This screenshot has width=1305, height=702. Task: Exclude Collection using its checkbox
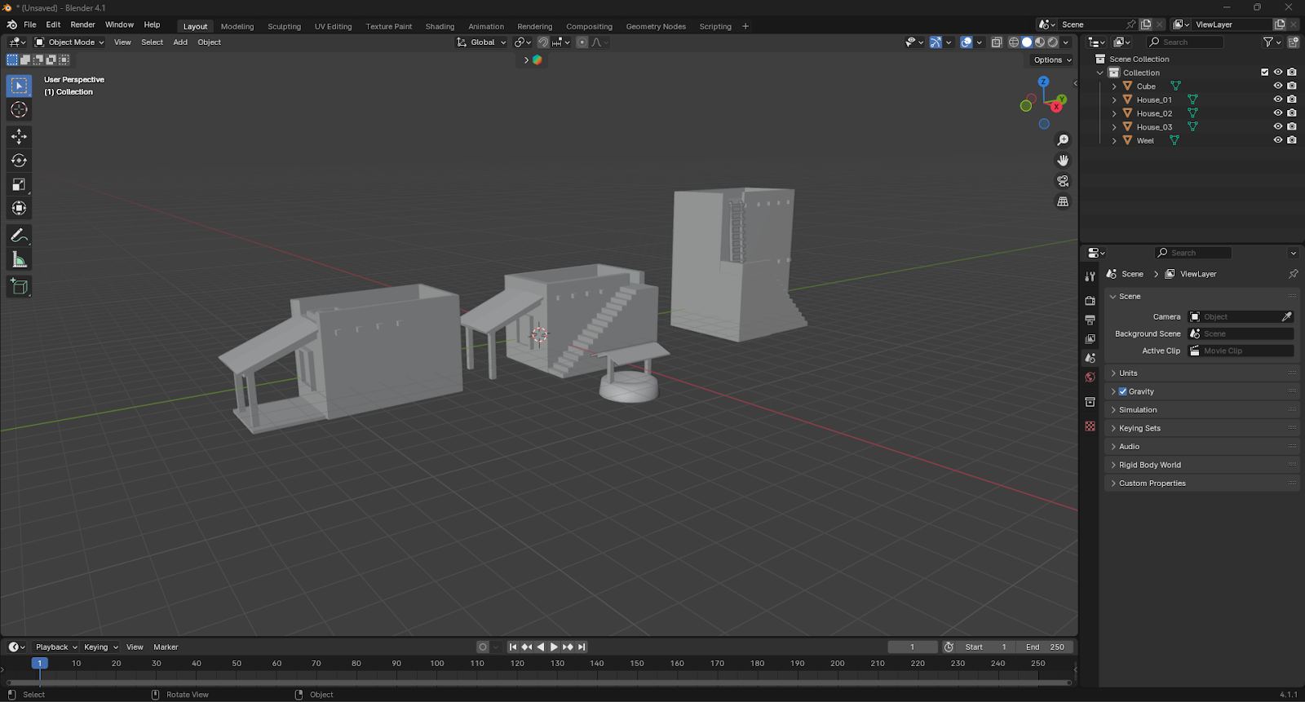point(1265,72)
